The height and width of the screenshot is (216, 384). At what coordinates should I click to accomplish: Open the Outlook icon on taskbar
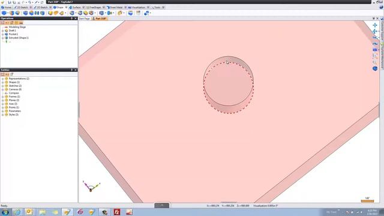tap(29, 212)
